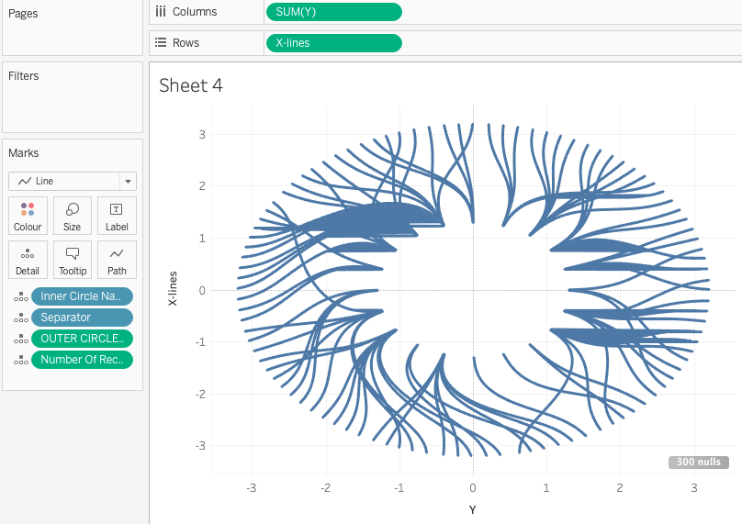Click detail icon beside OUTER CIRCLE pill
This screenshot has height=524, width=742.
[19, 339]
